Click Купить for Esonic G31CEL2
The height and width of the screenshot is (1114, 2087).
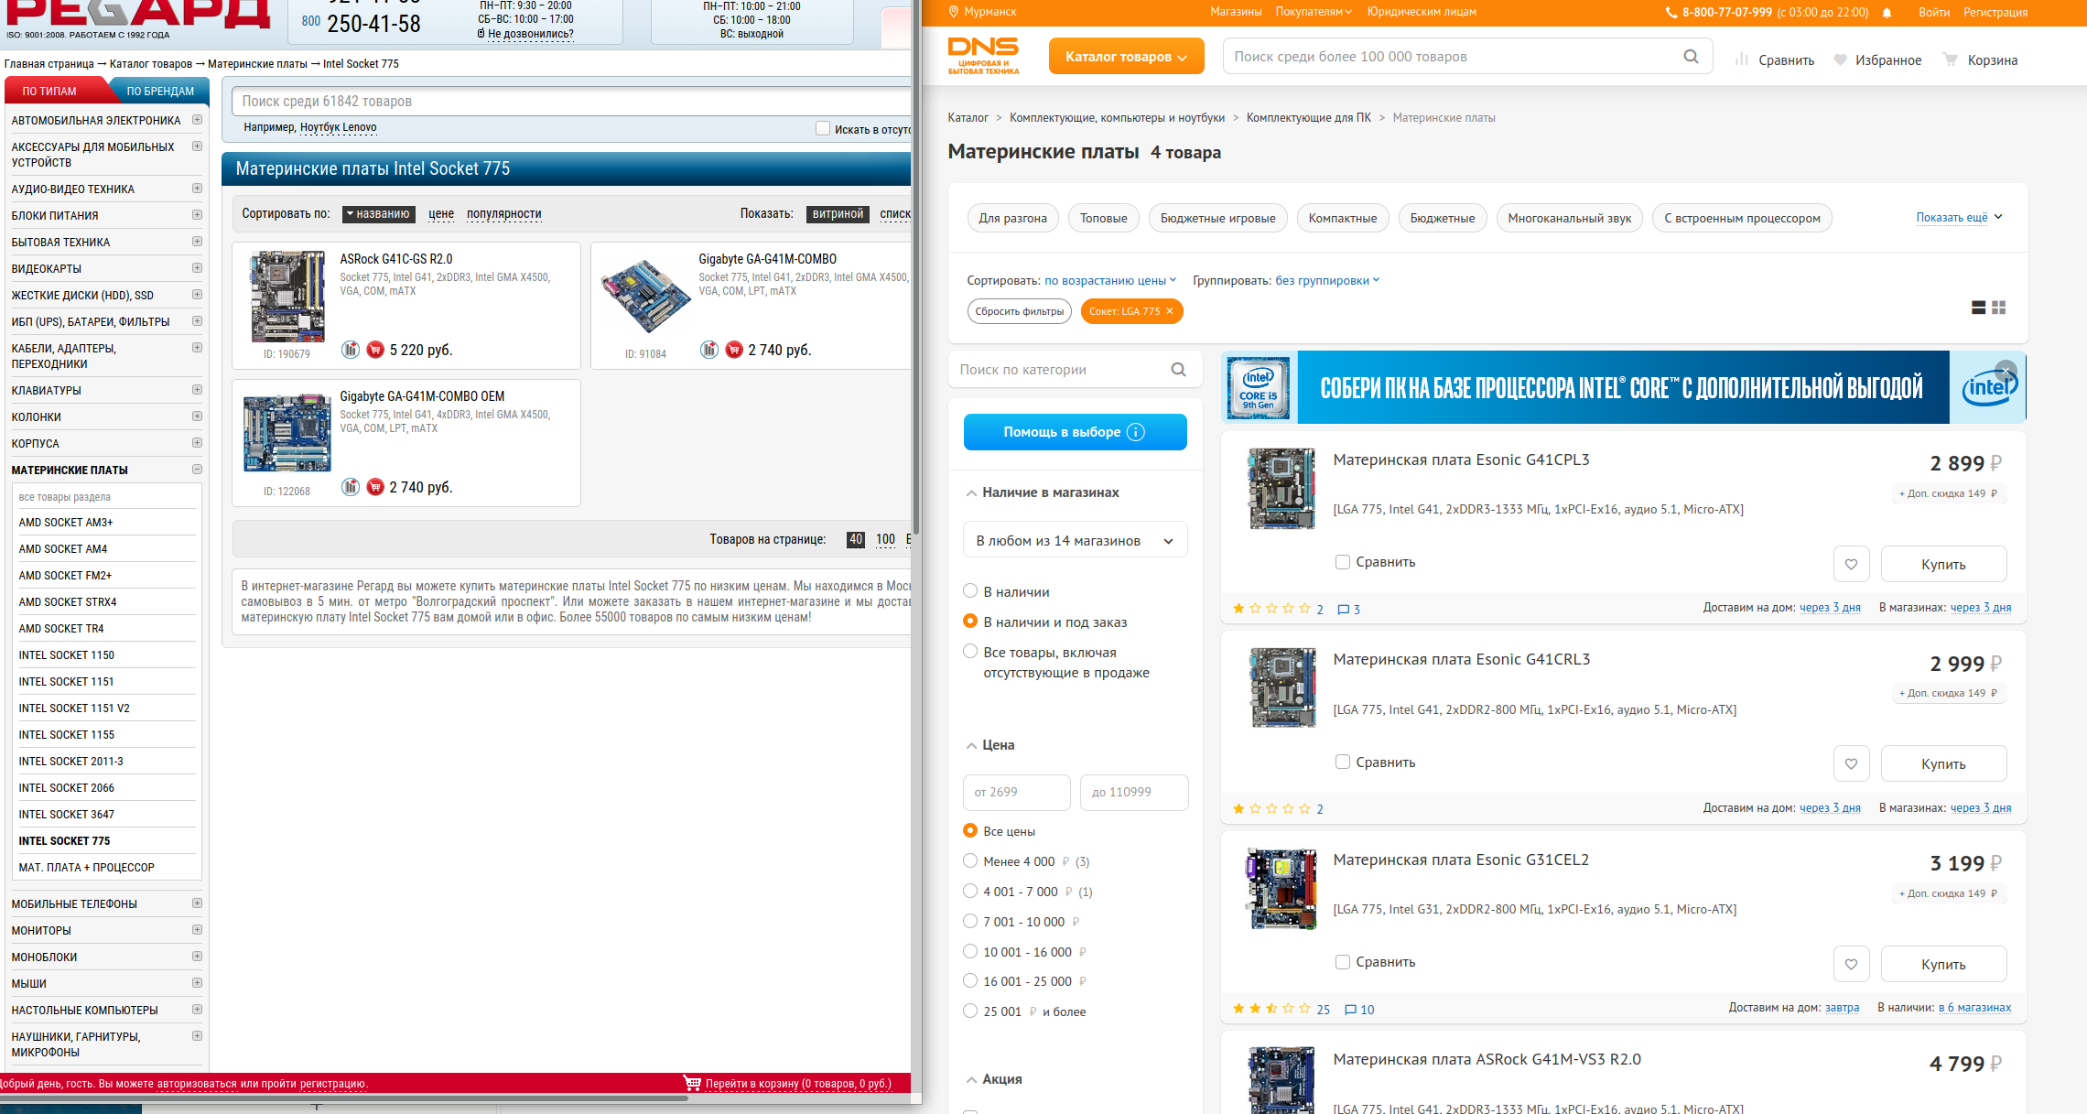coord(1943,964)
